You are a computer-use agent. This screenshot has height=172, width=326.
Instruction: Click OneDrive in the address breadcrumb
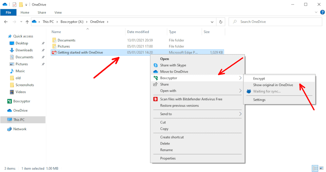(97, 22)
